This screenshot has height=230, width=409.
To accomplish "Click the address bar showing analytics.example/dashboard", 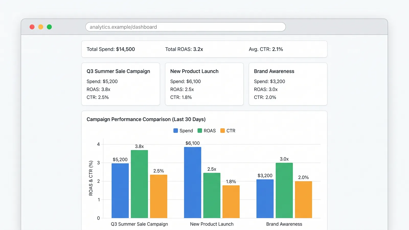I will click(185, 27).
